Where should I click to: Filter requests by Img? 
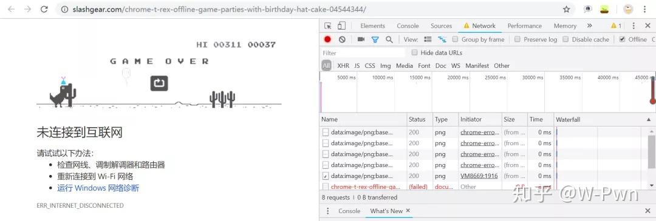pos(385,65)
